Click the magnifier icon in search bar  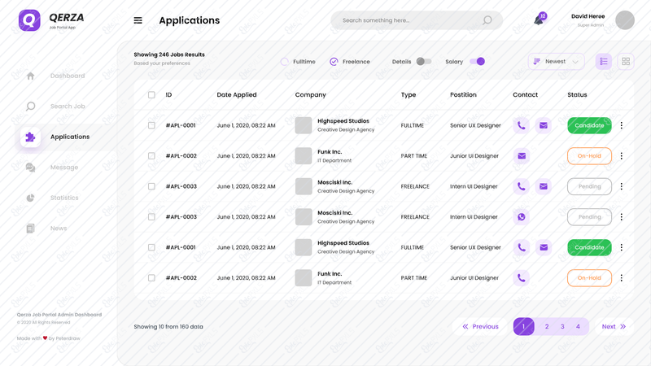point(487,20)
